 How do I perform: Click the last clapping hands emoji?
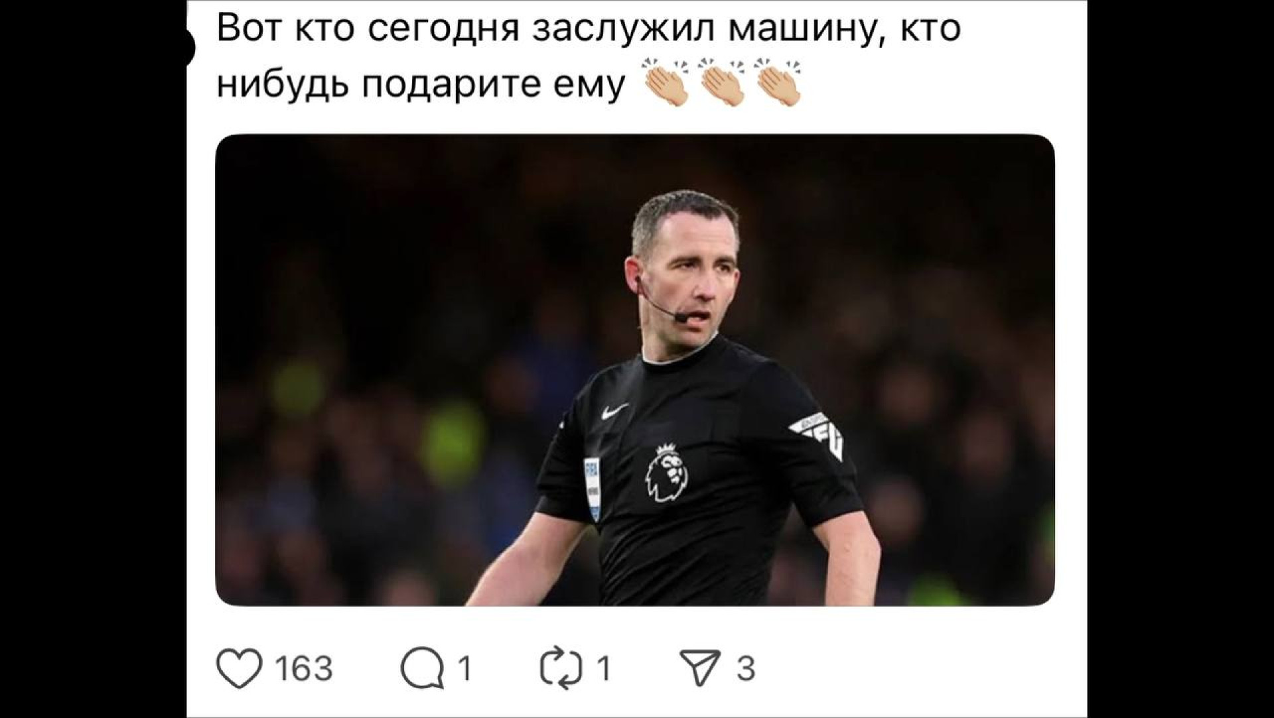point(779,84)
